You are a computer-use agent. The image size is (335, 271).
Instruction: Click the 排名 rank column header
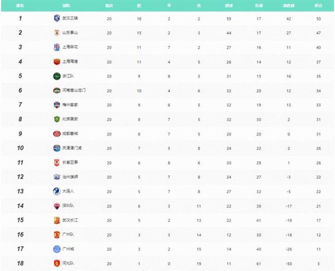tap(20, 6)
